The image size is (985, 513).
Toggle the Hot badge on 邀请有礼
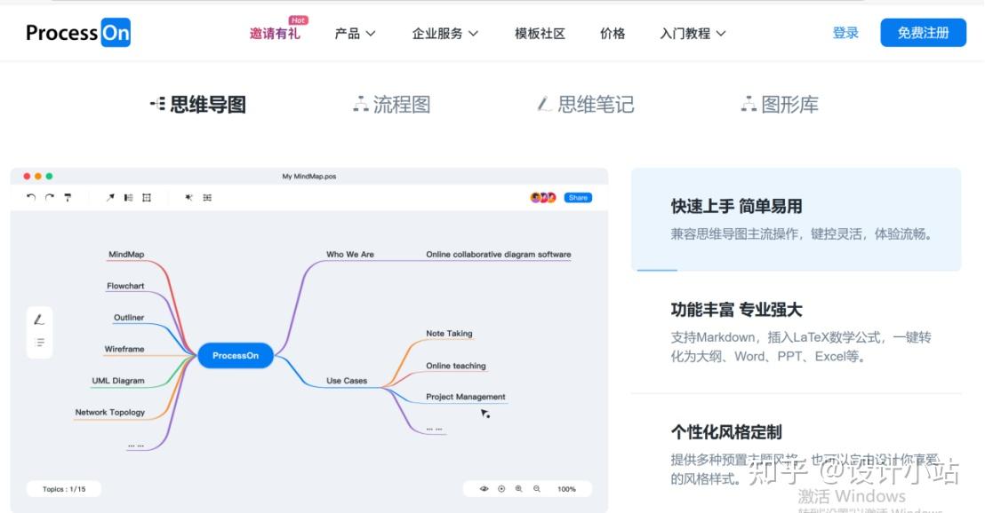click(x=298, y=20)
